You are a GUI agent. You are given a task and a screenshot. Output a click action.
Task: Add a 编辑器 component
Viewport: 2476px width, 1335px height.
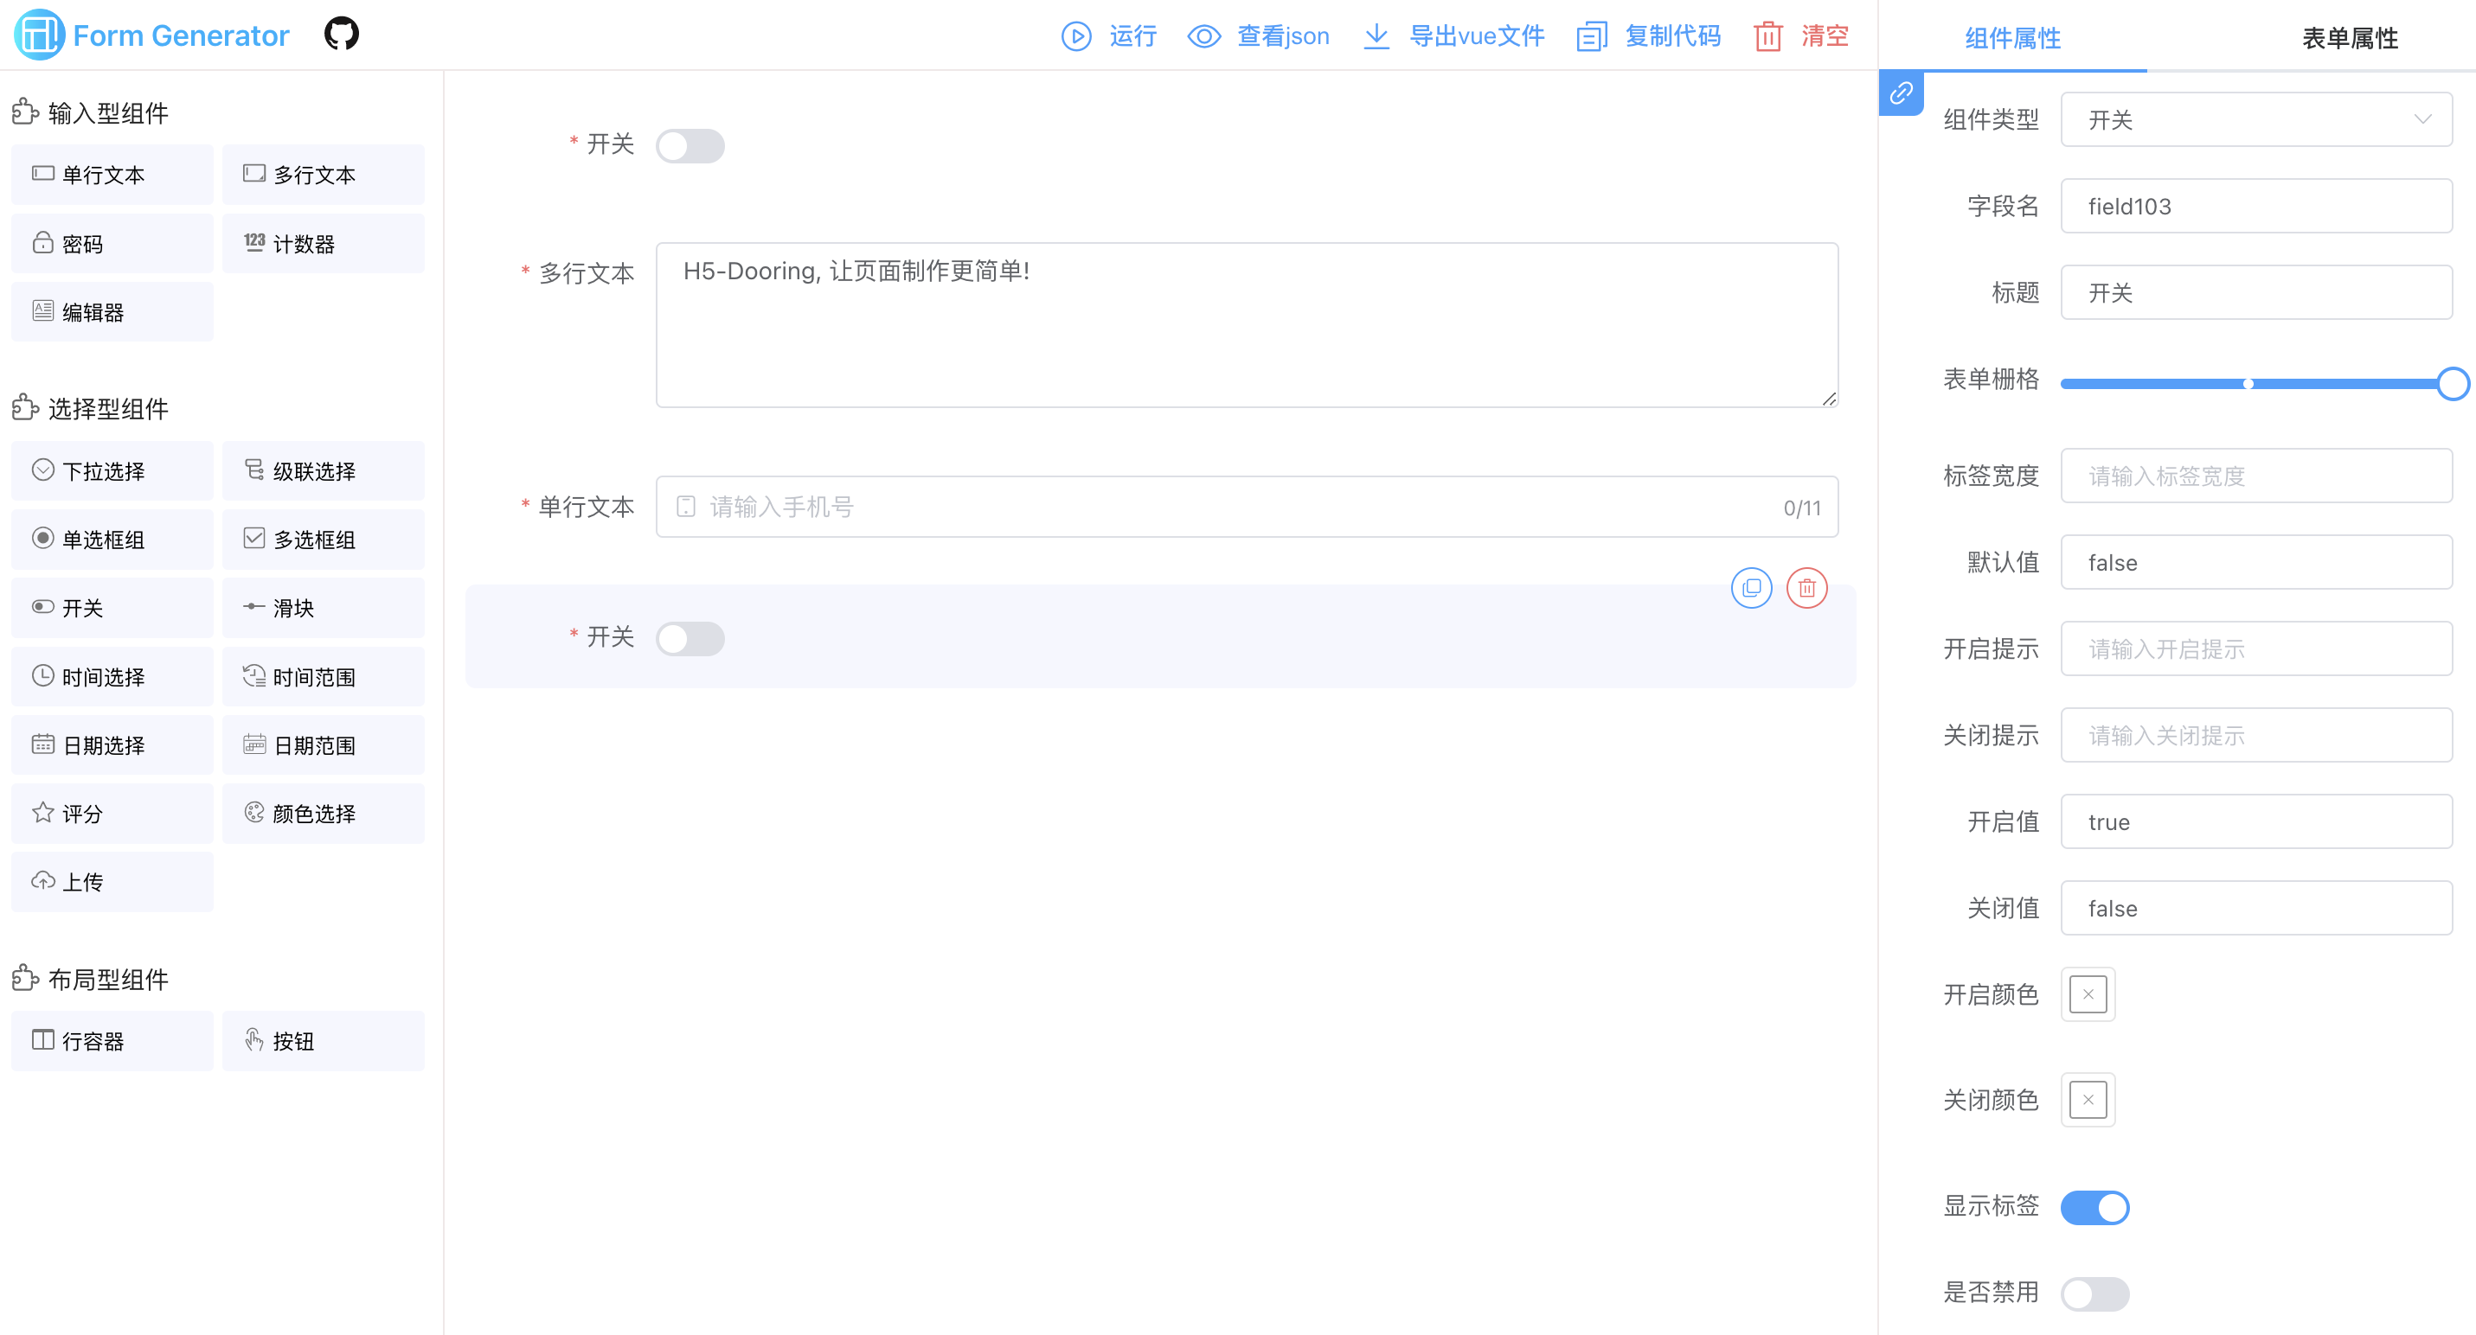pyautogui.click(x=112, y=311)
